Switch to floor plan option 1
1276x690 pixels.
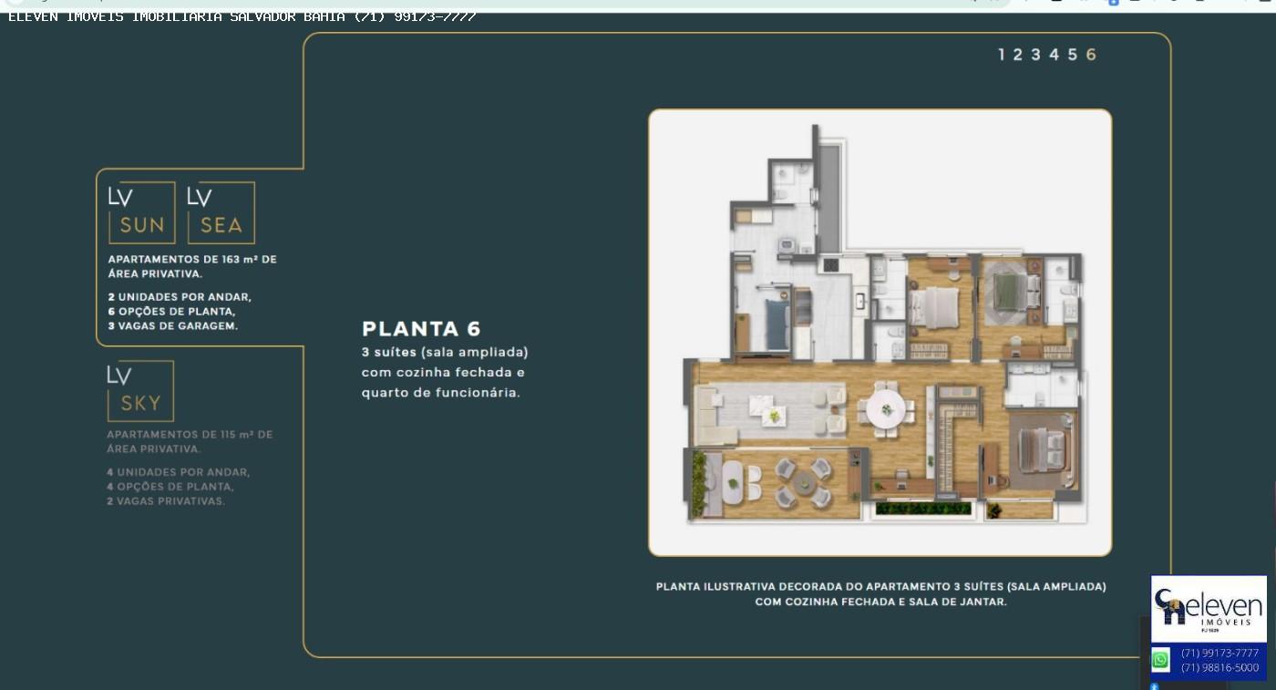click(1001, 55)
